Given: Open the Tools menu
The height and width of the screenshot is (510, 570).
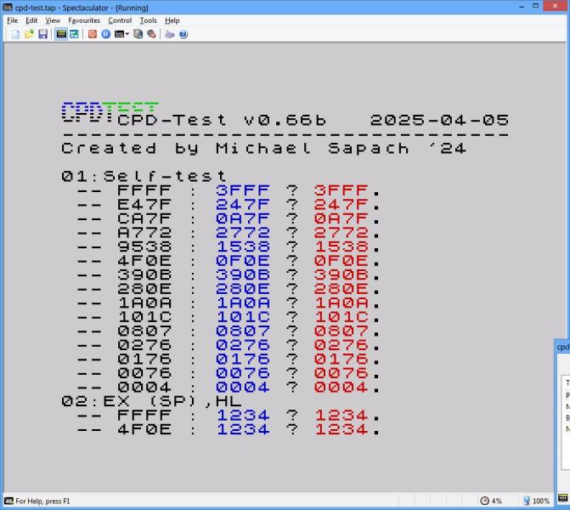Looking at the screenshot, I should [148, 20].
